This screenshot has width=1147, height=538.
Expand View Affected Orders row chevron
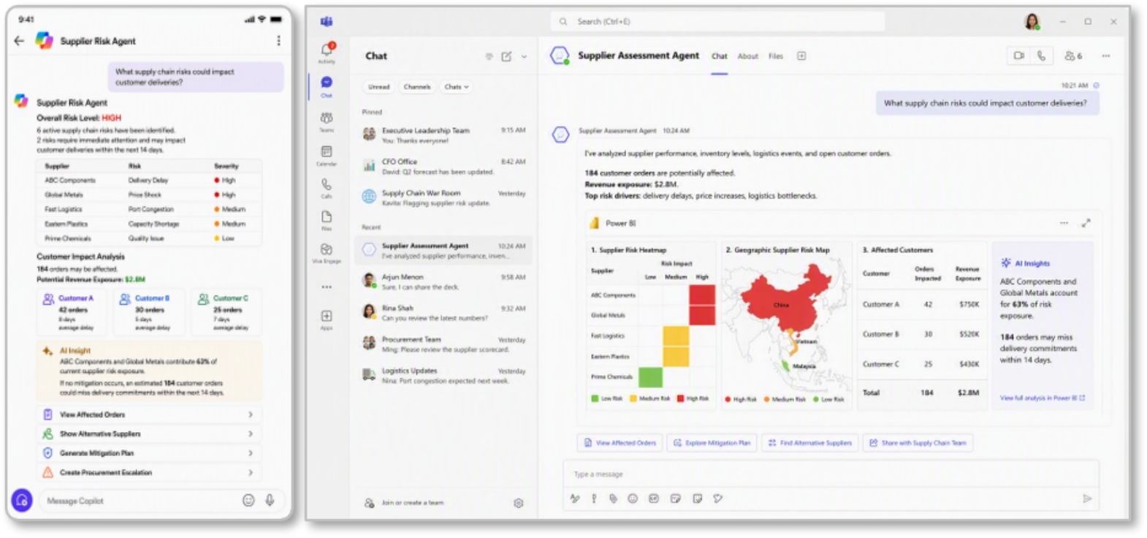tap(251, 414)
